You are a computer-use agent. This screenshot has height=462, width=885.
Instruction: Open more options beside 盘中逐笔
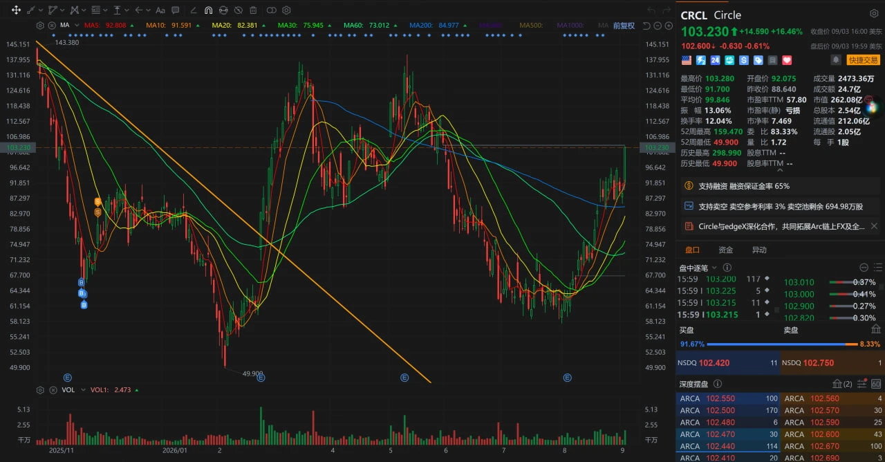click(864, 268)
